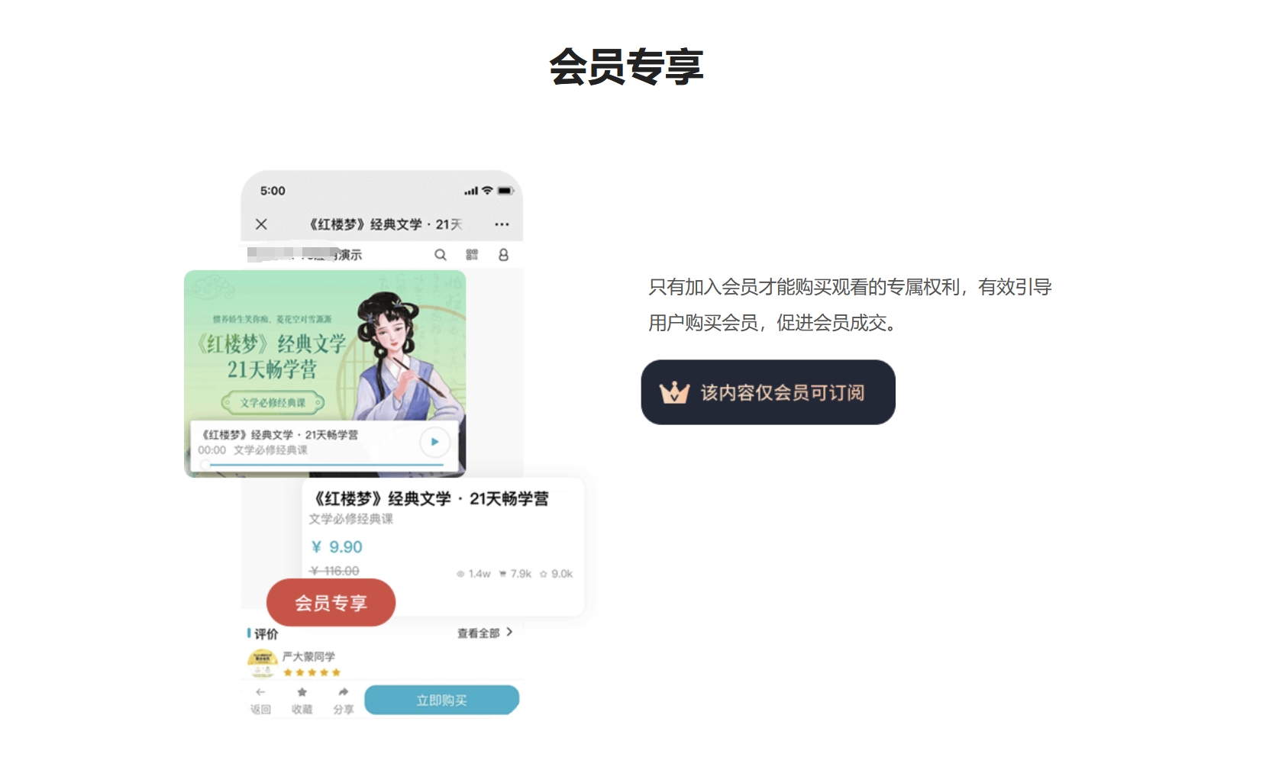This screenshot has height=770, width=1282.
Task: Tap the 分享 share icon
Action: 344,692
